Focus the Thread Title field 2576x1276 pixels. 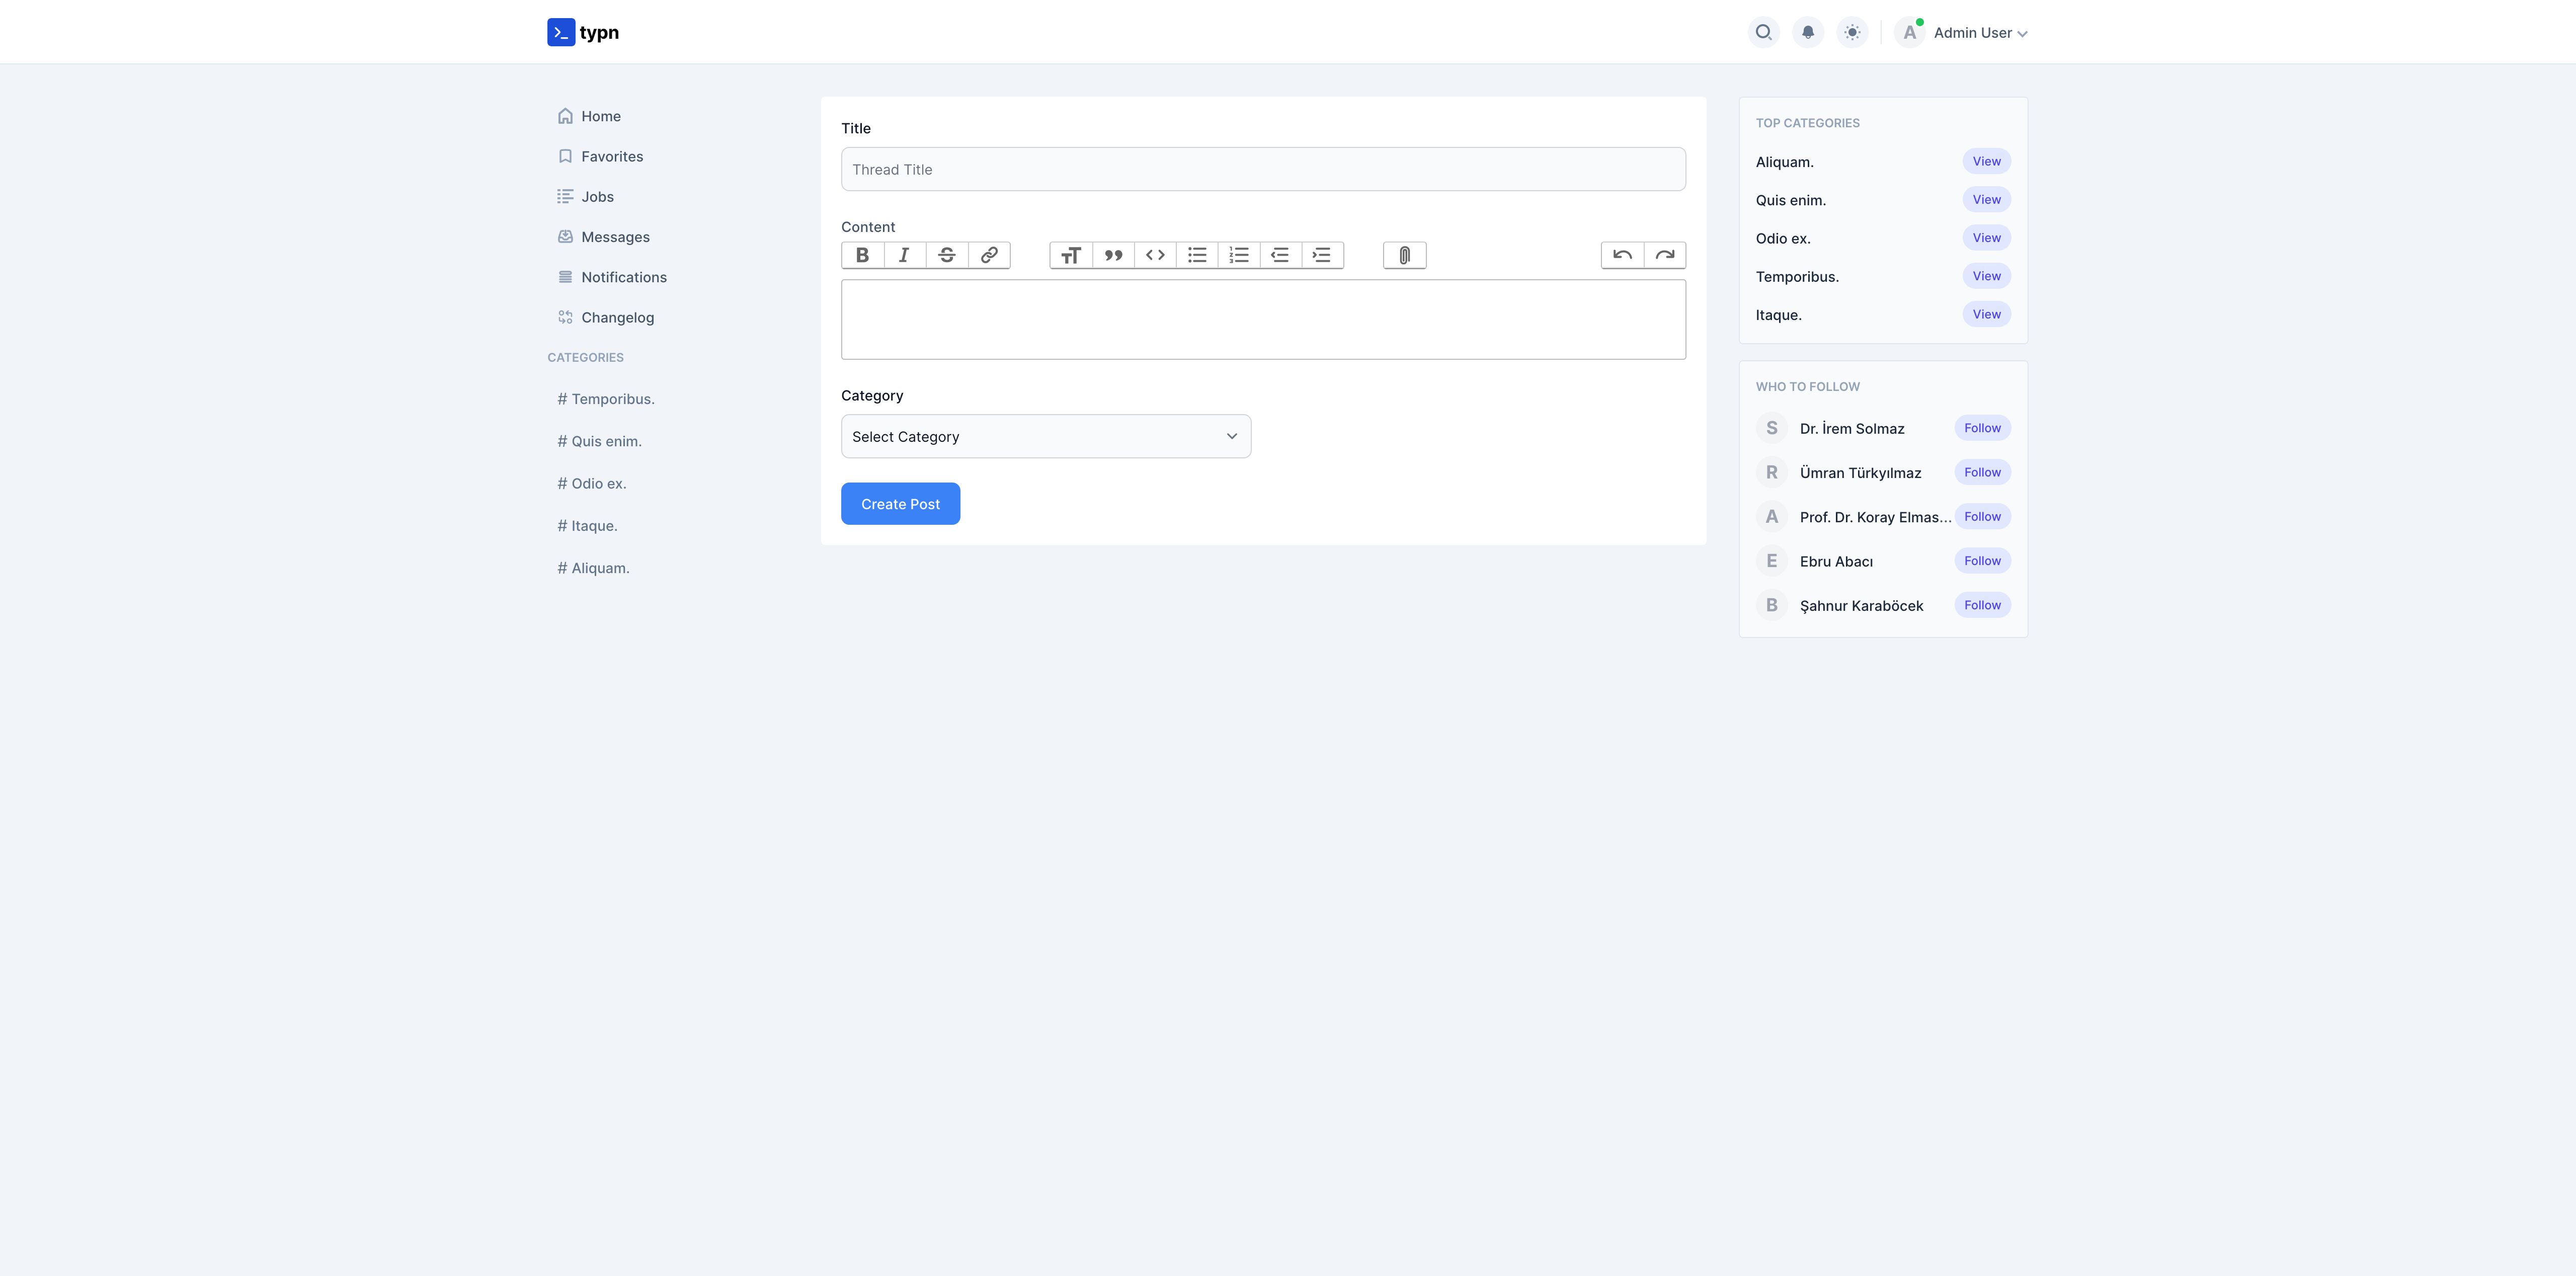click(x=1262, y=170)
